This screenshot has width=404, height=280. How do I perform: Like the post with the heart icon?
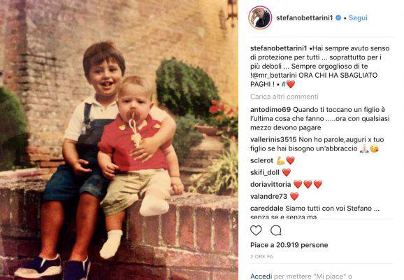256,230
